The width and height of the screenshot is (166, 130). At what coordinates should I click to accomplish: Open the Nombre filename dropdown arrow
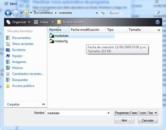[108, 113]
